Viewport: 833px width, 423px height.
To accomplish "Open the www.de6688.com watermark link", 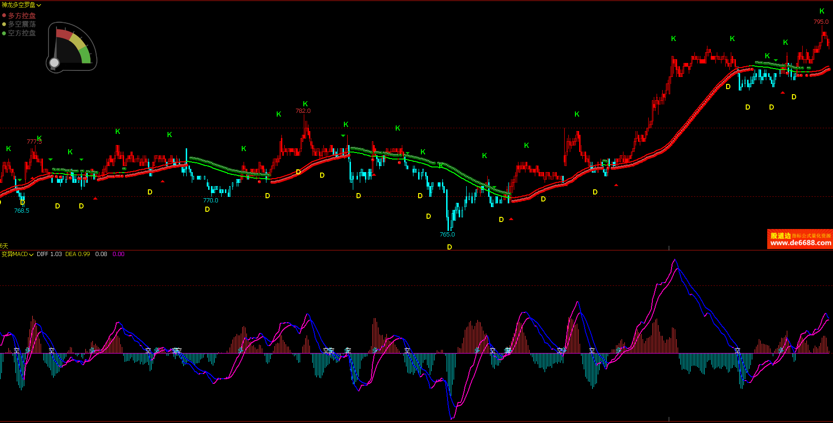I will [800, 243].
